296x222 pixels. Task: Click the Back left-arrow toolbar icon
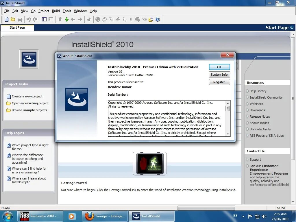(x=73, y=19)
